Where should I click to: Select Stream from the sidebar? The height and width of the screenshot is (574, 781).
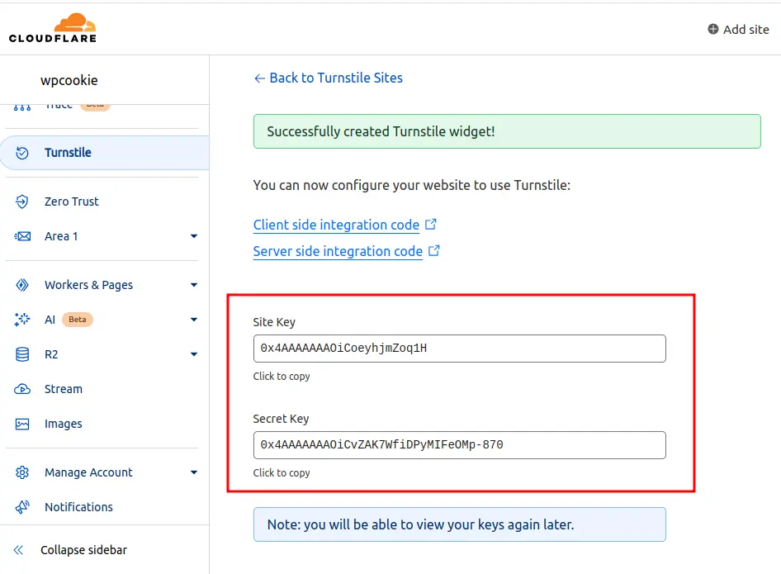point(64,389)
